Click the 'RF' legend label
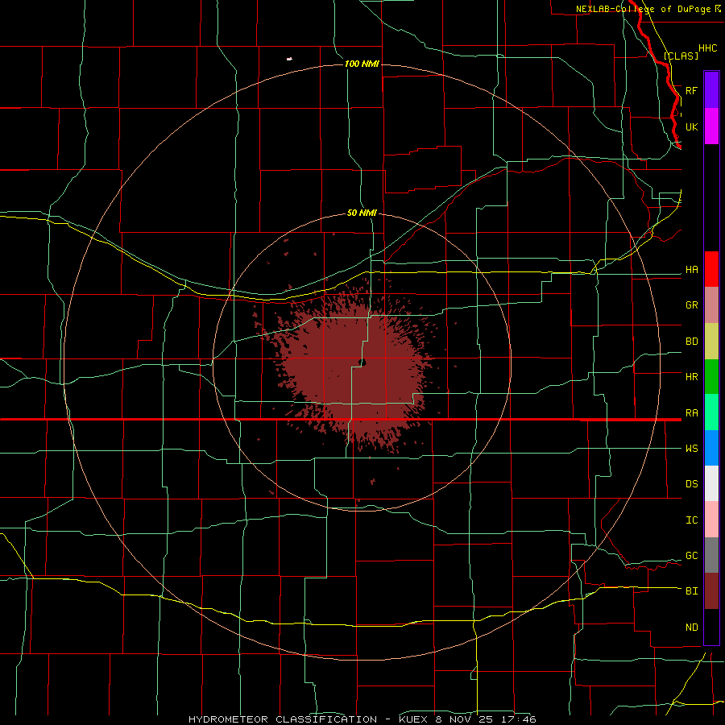 pos(691,90)
